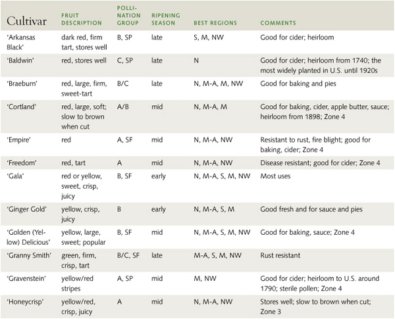Click the 'Rust resistant' comment text
395x319 pixels.
point(280,256)
